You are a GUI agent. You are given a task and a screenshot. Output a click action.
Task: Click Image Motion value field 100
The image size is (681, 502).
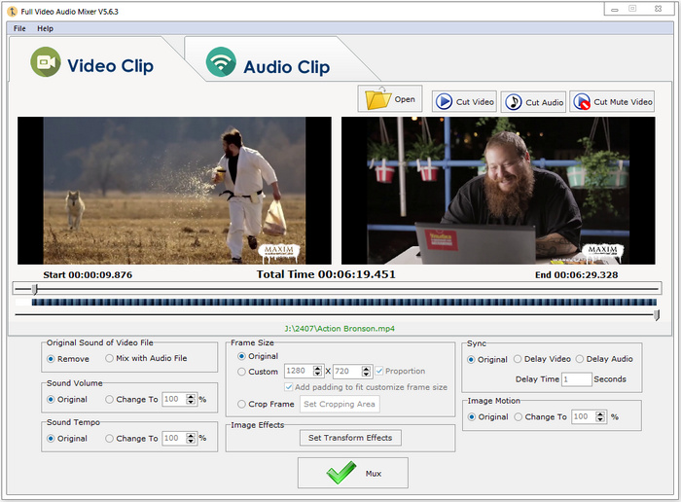pos(584,416)
